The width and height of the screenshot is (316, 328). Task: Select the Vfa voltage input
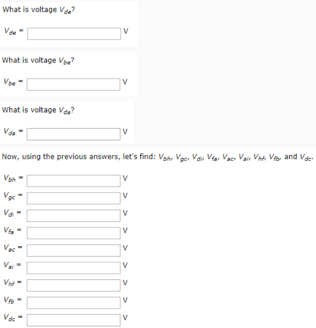(x=73, y=233)
